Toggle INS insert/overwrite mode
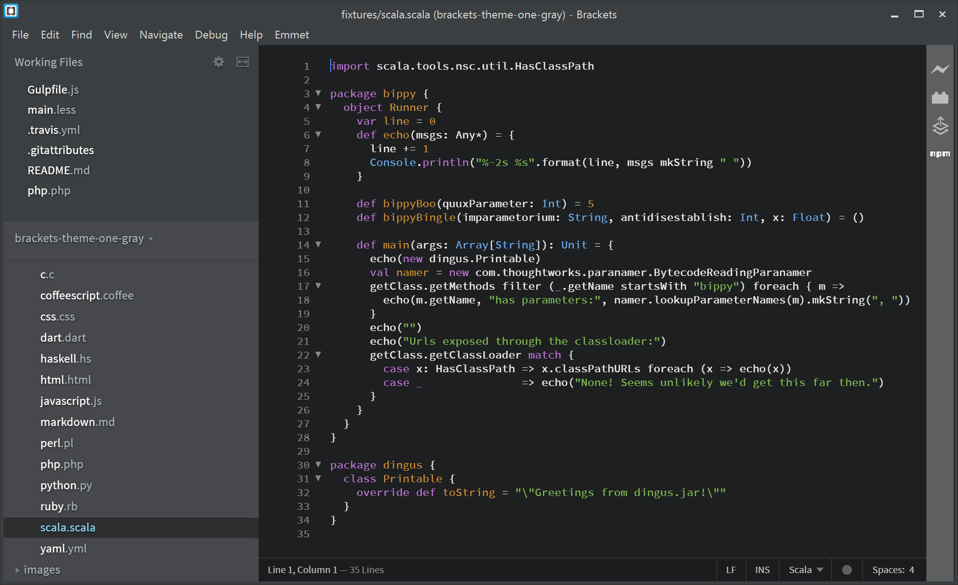Viewport: 958px width, 585px height. tap(762, 570)
